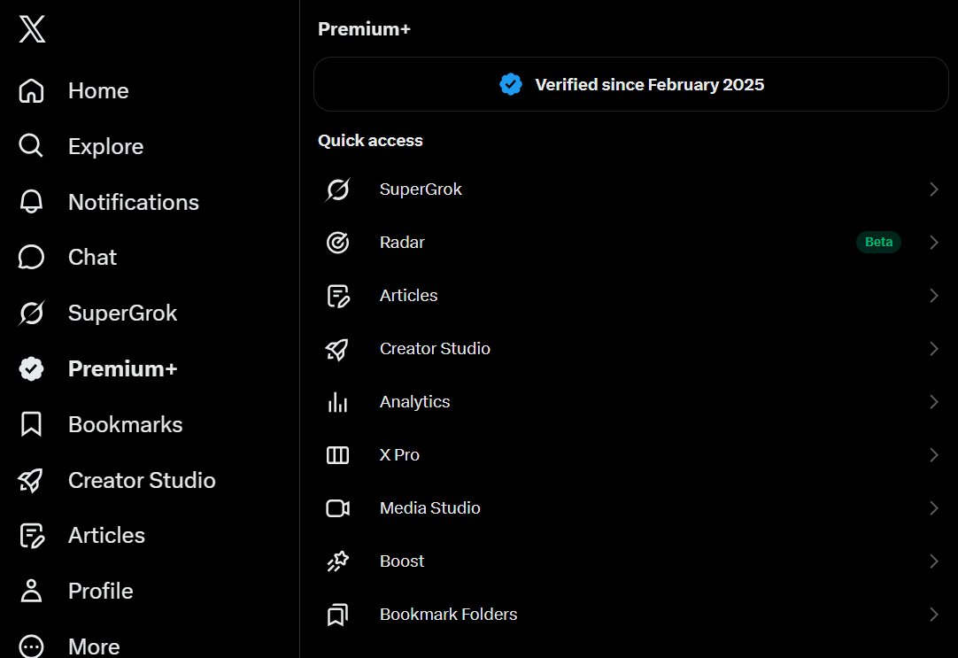Click the Premium+ page heading

[364, 28]
